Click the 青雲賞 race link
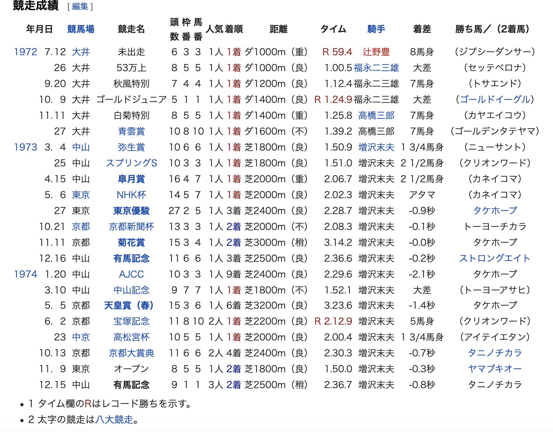 (x=131, y=131)
